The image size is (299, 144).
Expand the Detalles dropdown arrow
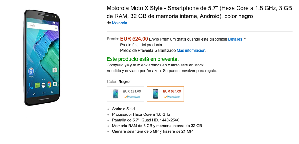(245, 39)
